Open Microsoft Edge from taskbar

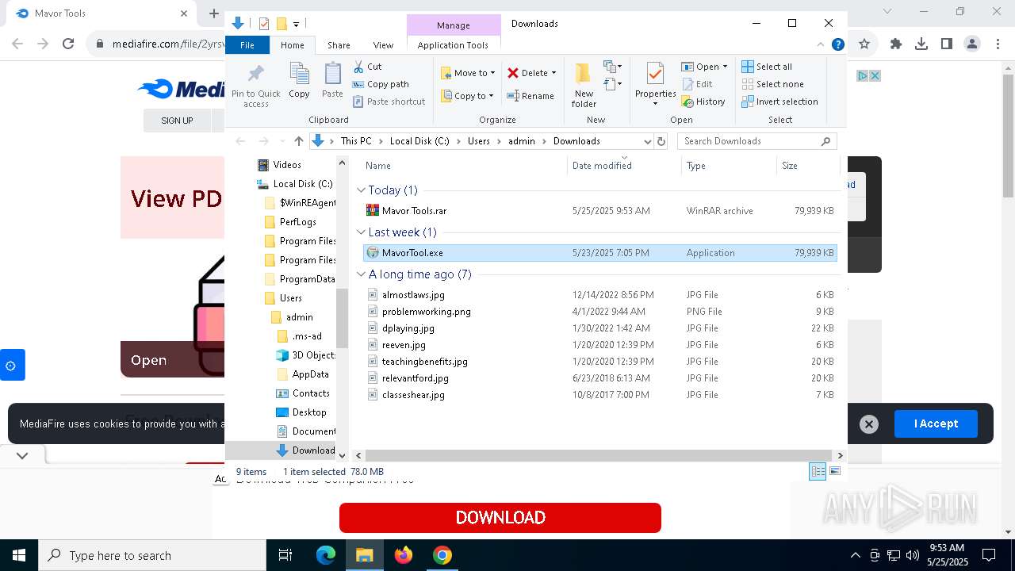(x=326, y=555)
